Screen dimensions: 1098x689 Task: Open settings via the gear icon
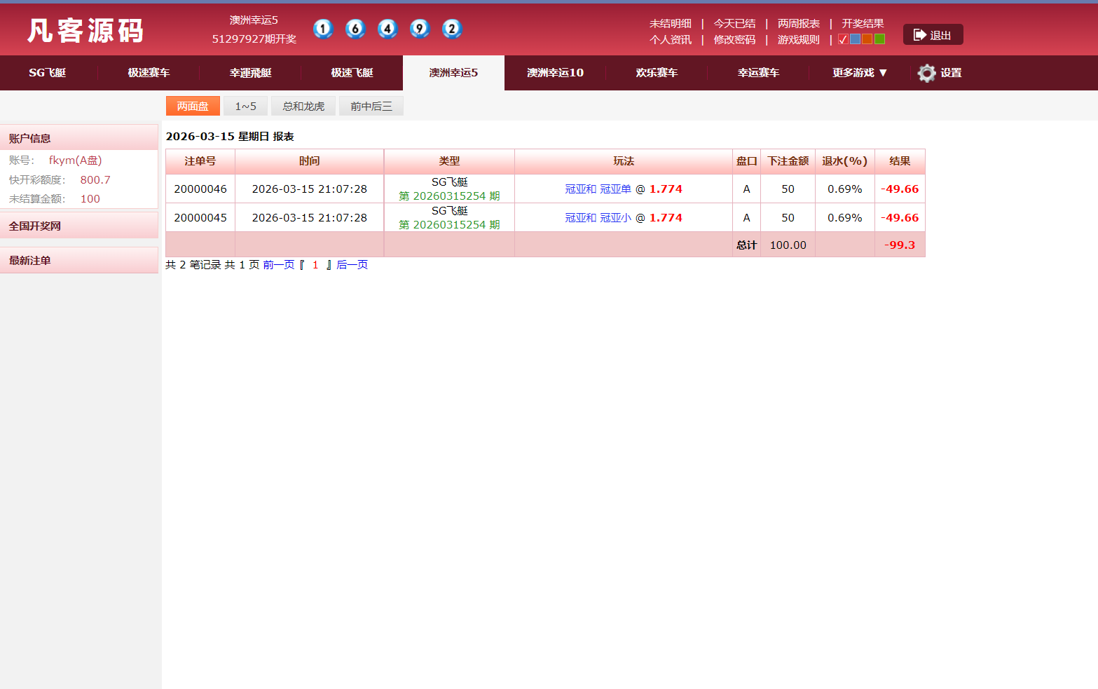tap(926, 72)
